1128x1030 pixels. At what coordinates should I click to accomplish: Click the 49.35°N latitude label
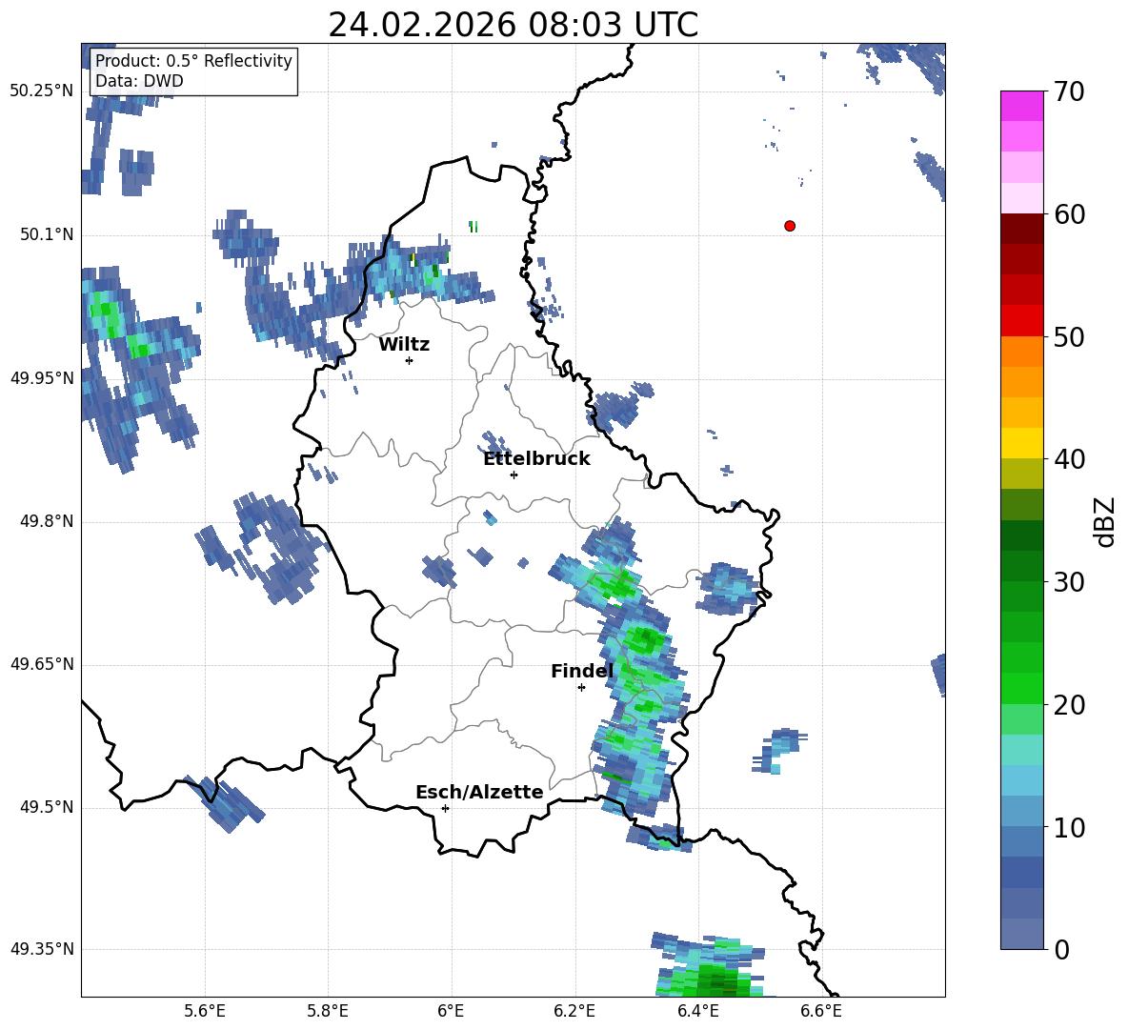tap(42, 949)
